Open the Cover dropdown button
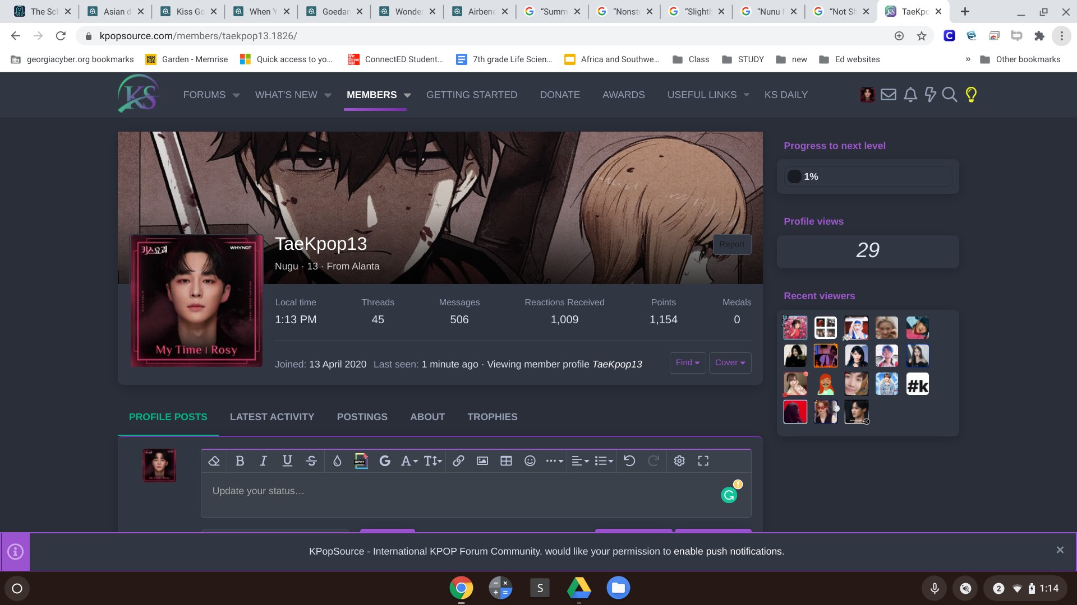The width and height of the screenshot is (1077, 605). (x=730, y=363)
